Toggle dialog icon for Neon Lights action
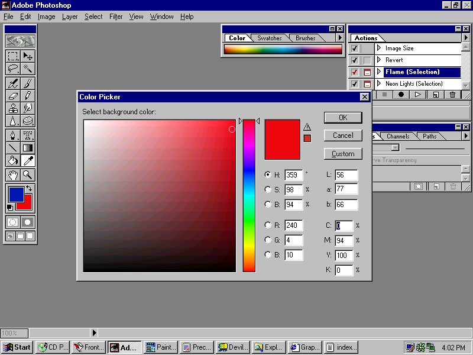 click(x=367, y=83)
